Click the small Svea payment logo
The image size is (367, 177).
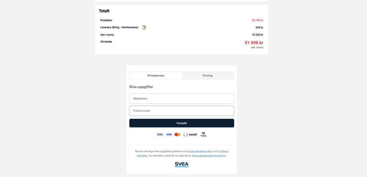click(x=160, y=135)
